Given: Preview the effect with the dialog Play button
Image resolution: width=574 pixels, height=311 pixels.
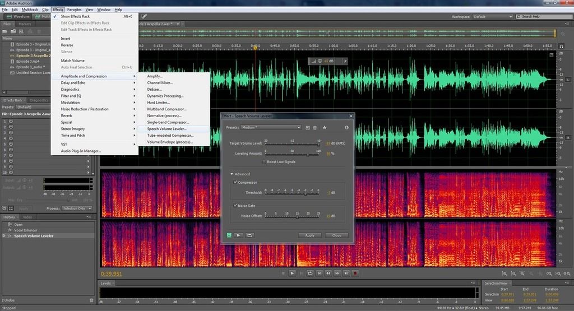Looking at the screenshot, I should 238,235.
